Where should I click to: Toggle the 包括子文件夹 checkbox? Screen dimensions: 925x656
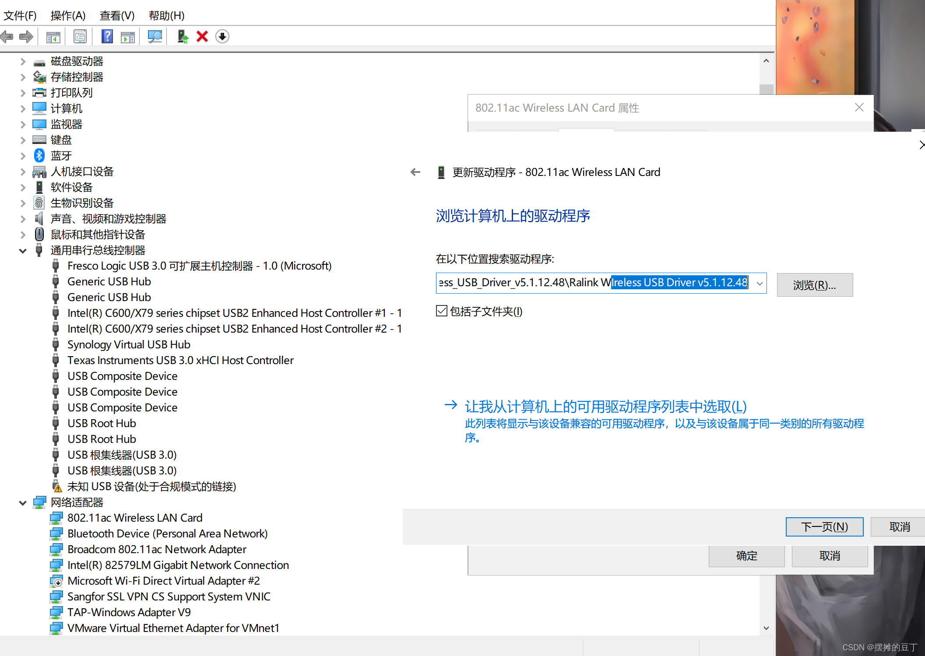(442, 311)
